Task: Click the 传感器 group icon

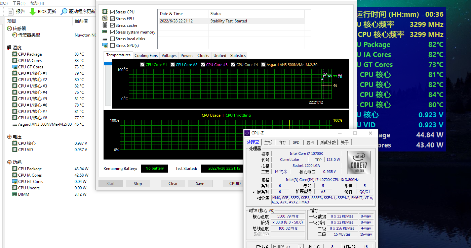Action: pyautogui.click(x=9, y=28)
